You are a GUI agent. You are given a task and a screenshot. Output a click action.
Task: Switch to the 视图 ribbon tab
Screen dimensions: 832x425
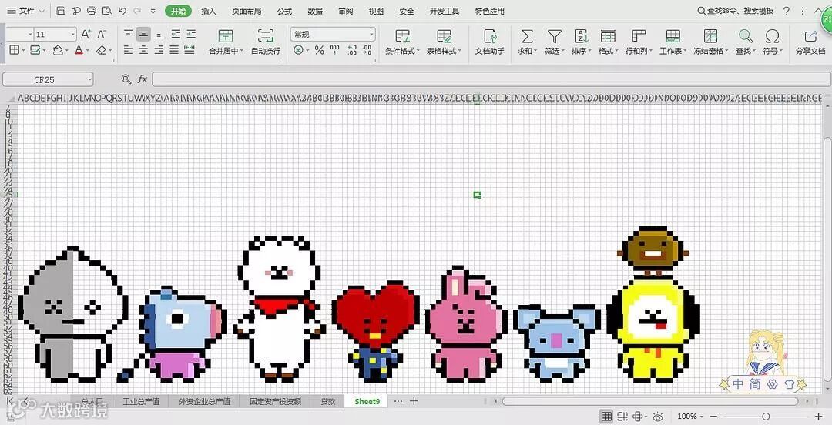click(x=376, y=11)
